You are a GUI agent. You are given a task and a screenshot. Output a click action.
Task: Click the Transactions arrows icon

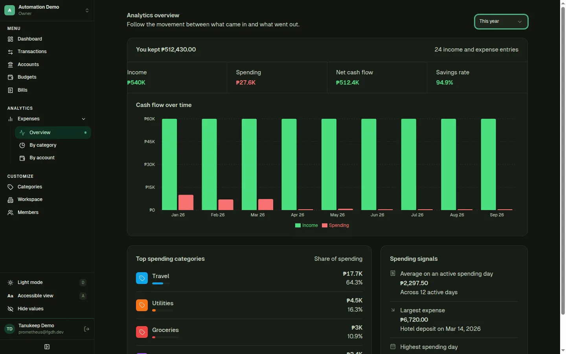10,52
